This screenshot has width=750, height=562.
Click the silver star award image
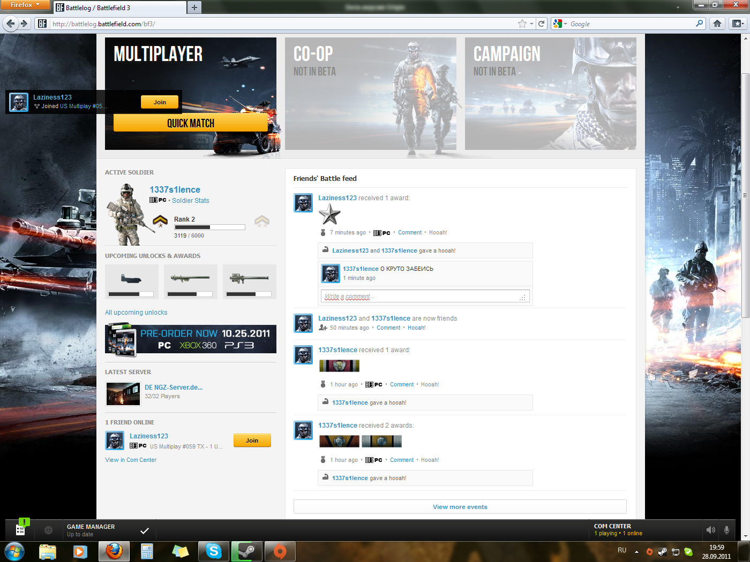(329, 215)
